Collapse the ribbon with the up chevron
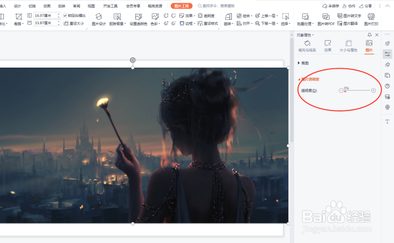The height and width of the screenshot is (243, 394). coord(387,6)
